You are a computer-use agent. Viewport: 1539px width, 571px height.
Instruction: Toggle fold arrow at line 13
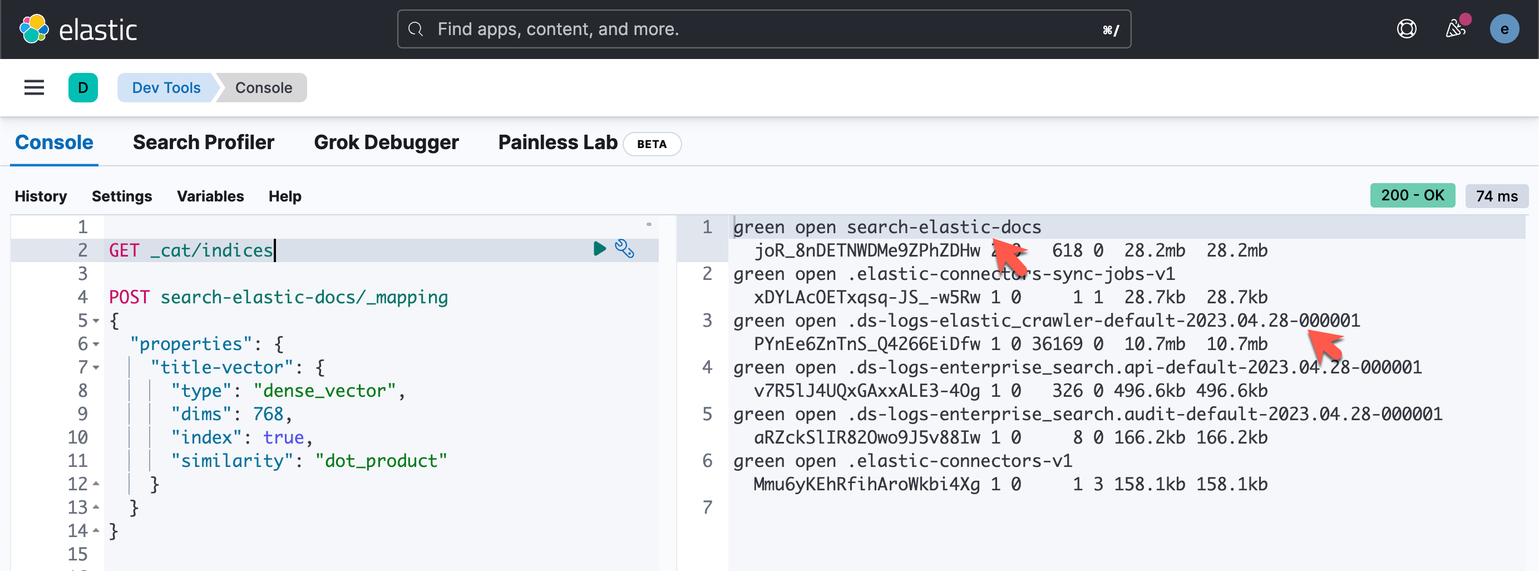(x=96, y=507)
